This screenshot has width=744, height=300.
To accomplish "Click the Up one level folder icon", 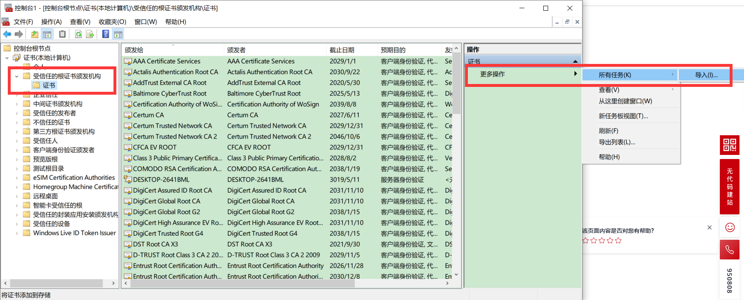I will click(x=35, y=34).
